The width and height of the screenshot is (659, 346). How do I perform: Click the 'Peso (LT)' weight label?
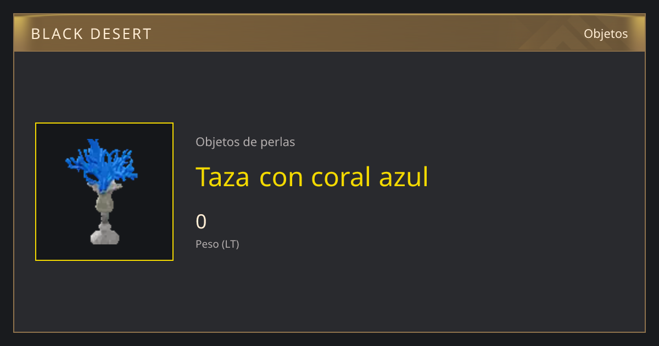217,244
